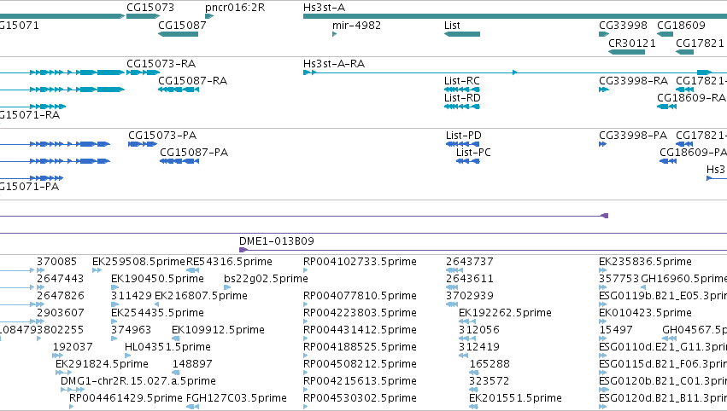Select the pncr016:2R small gene glyph
Screen dimensions: 727x411
coord(209,16)
